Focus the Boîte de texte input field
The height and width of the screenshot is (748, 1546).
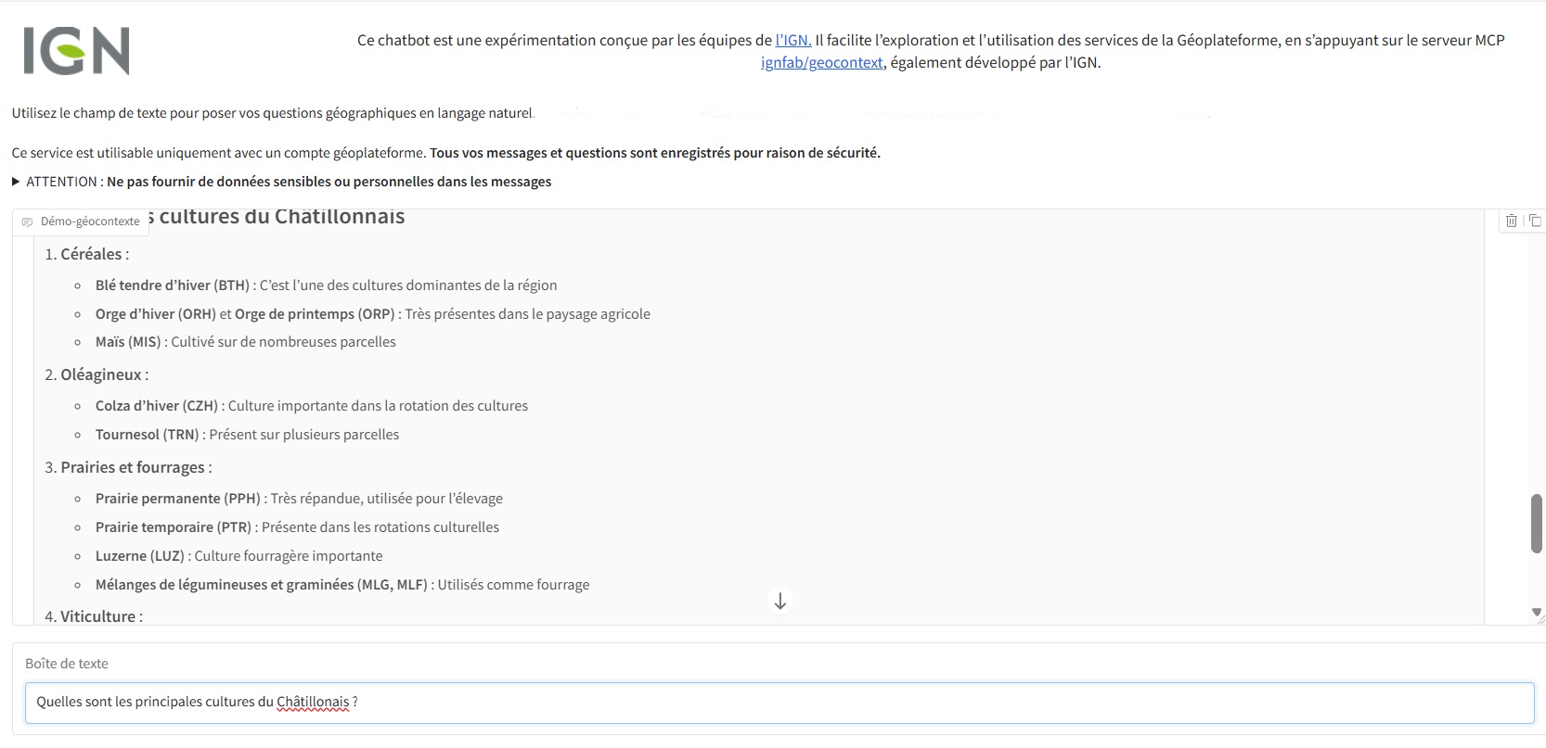(778, 703)
